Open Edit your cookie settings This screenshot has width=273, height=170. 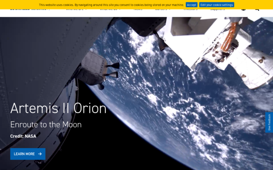click(x=216, y=5)
